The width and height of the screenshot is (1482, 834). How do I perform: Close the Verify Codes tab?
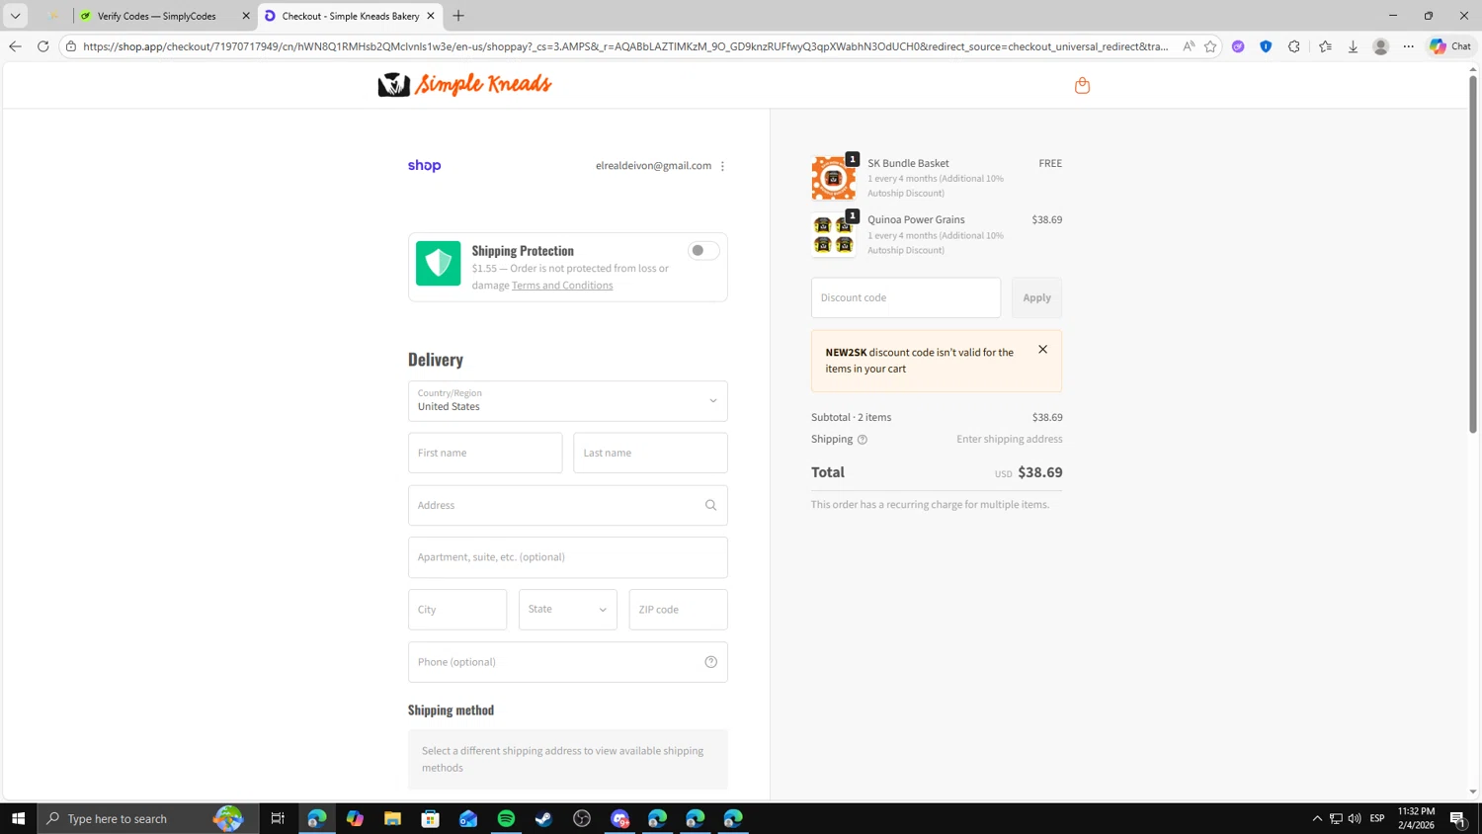[246, 16]
